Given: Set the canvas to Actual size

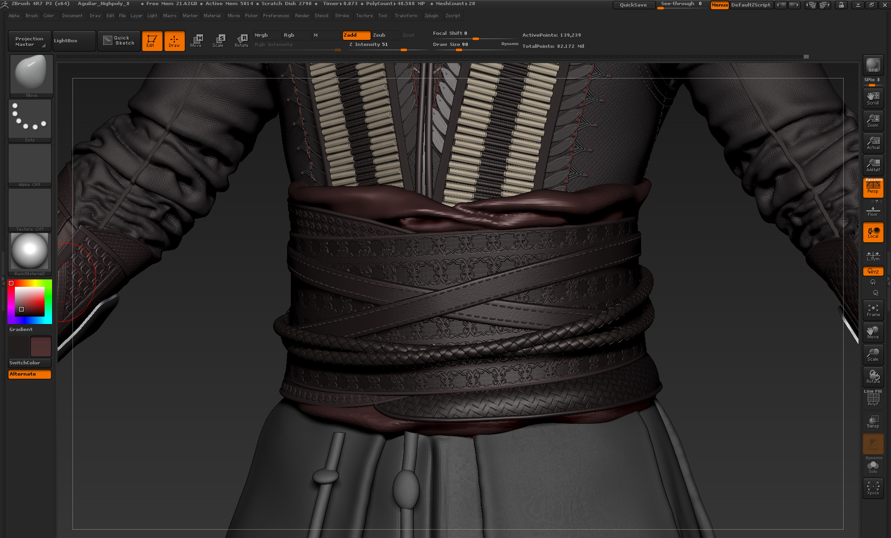Looking at the screenshot, I should pos(873,143).
